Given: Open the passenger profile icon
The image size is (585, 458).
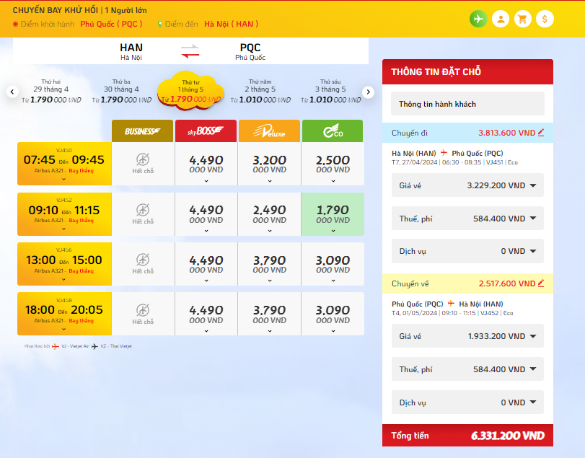Looking at the screenshot, I should click(x=500, y=19).
